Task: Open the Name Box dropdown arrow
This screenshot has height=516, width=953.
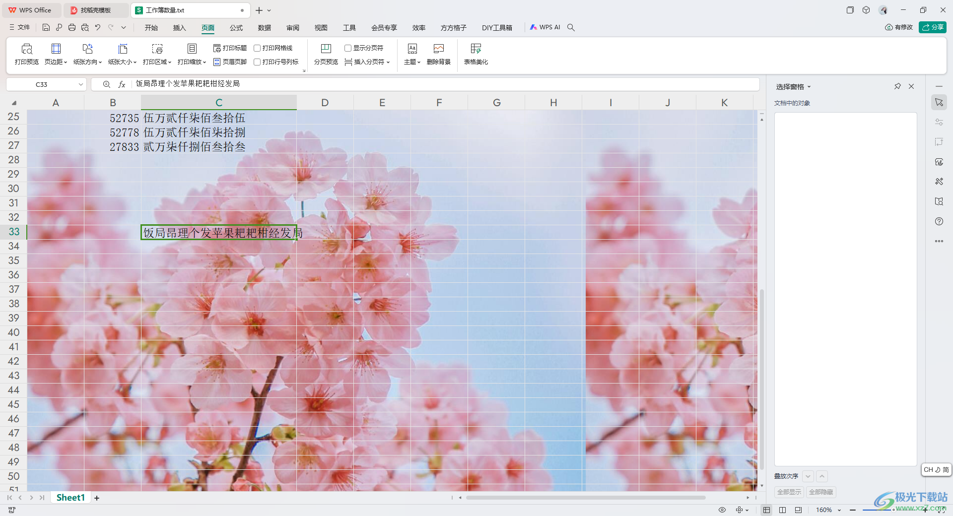Action: pos(81,84)
